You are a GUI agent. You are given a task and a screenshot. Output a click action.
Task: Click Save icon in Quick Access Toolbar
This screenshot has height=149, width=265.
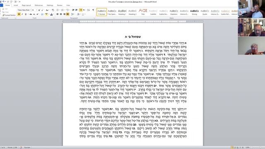point(1,2)
